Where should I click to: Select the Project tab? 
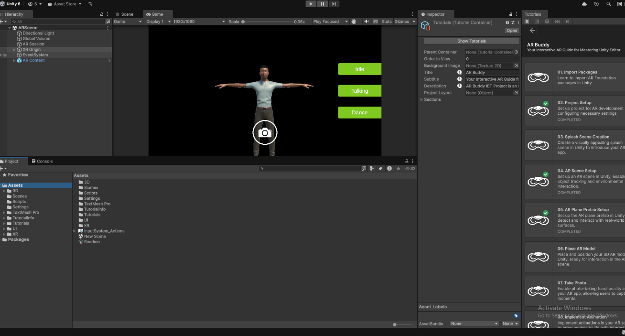(12, 161)
